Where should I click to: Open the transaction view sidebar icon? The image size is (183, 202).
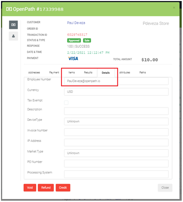(x=13, y=25)
